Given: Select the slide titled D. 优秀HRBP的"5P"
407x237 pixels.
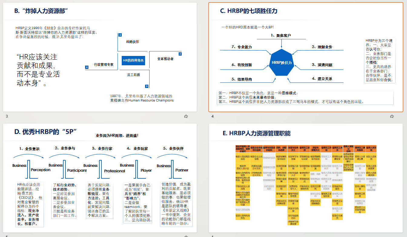Looking at the screenshot, I should 100,178.
